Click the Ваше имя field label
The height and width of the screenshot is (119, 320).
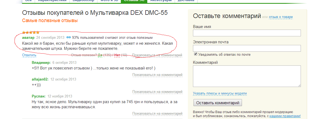202,27
